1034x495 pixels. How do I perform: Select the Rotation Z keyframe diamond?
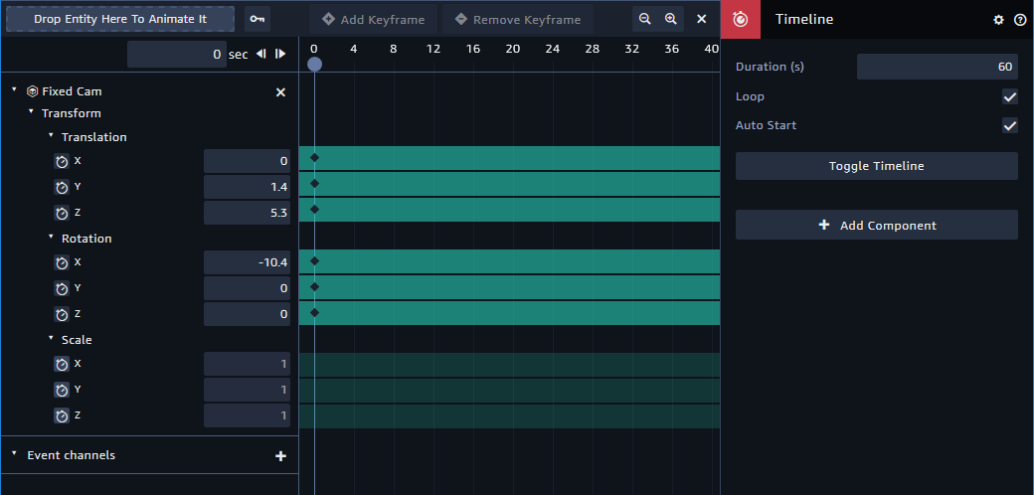point(314,312)
